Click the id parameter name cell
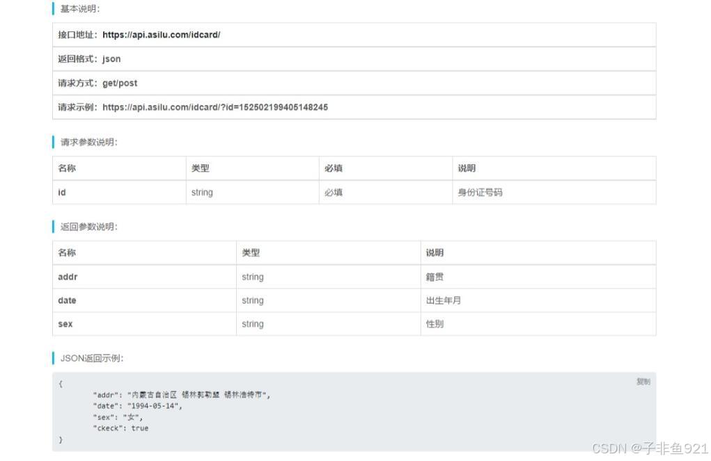The height and width of the screenshot is (461, 711). tap(62, 193)
